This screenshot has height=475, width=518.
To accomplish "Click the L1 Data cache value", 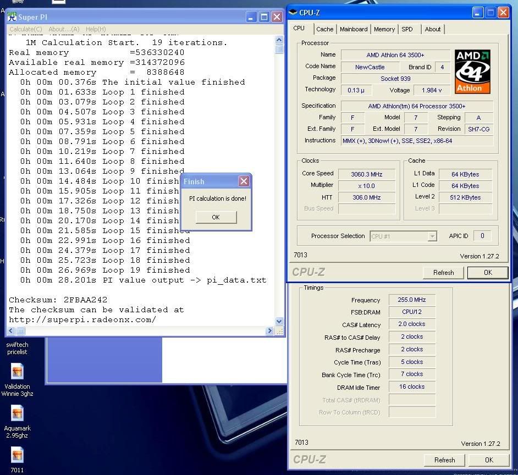I will point(465,174).
